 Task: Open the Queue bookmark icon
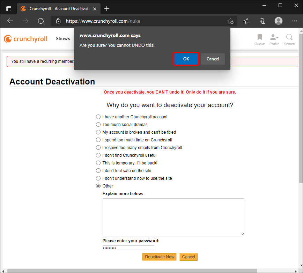pyautogui.click(x=259, y=39)
